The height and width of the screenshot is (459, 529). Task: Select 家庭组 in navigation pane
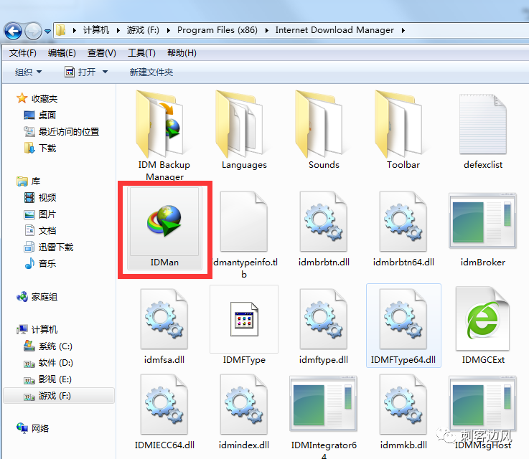tap(37, 297)
